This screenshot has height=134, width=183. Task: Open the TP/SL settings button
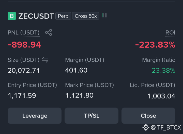[91, 116]
